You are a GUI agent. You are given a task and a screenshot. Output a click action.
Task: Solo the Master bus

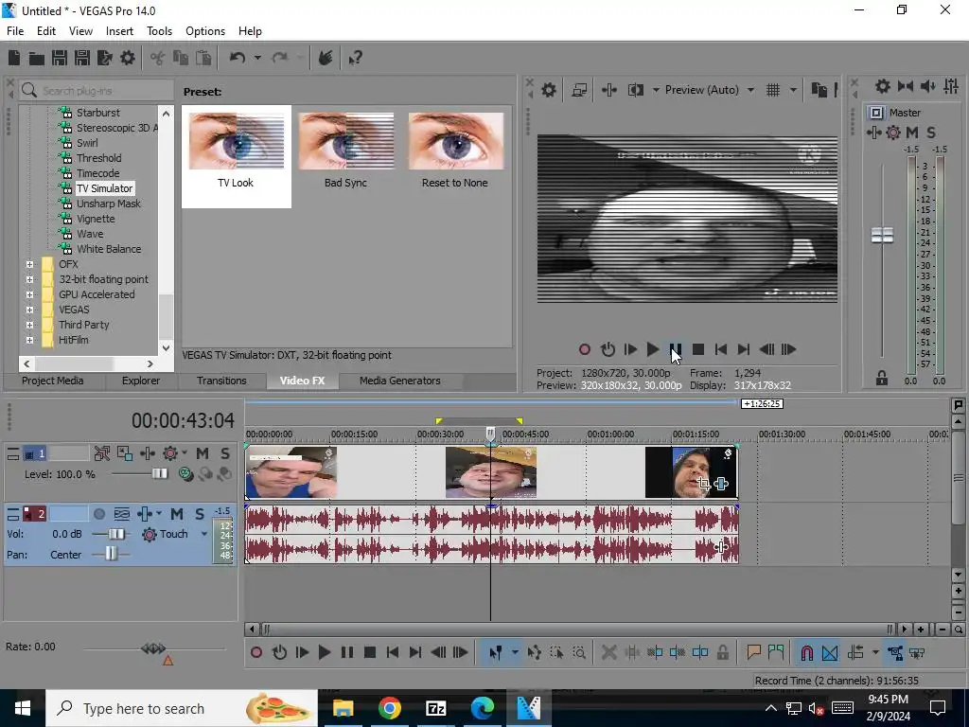931,133
